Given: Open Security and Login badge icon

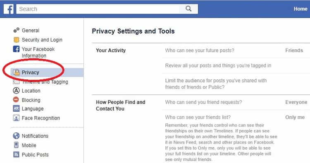Looking at the screenshot, I should 16,40.
